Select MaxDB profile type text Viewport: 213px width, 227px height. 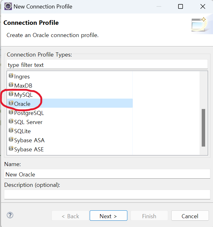click(23, 86)
